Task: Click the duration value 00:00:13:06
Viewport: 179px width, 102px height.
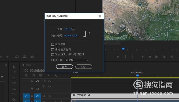Action: coord(71,36)
